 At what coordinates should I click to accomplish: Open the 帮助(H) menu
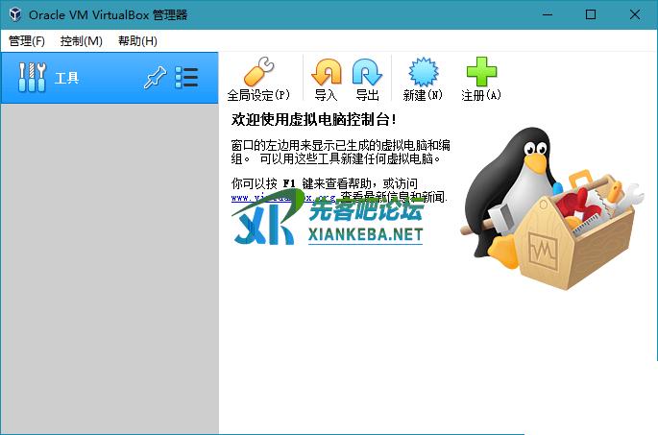coord(137,41)
